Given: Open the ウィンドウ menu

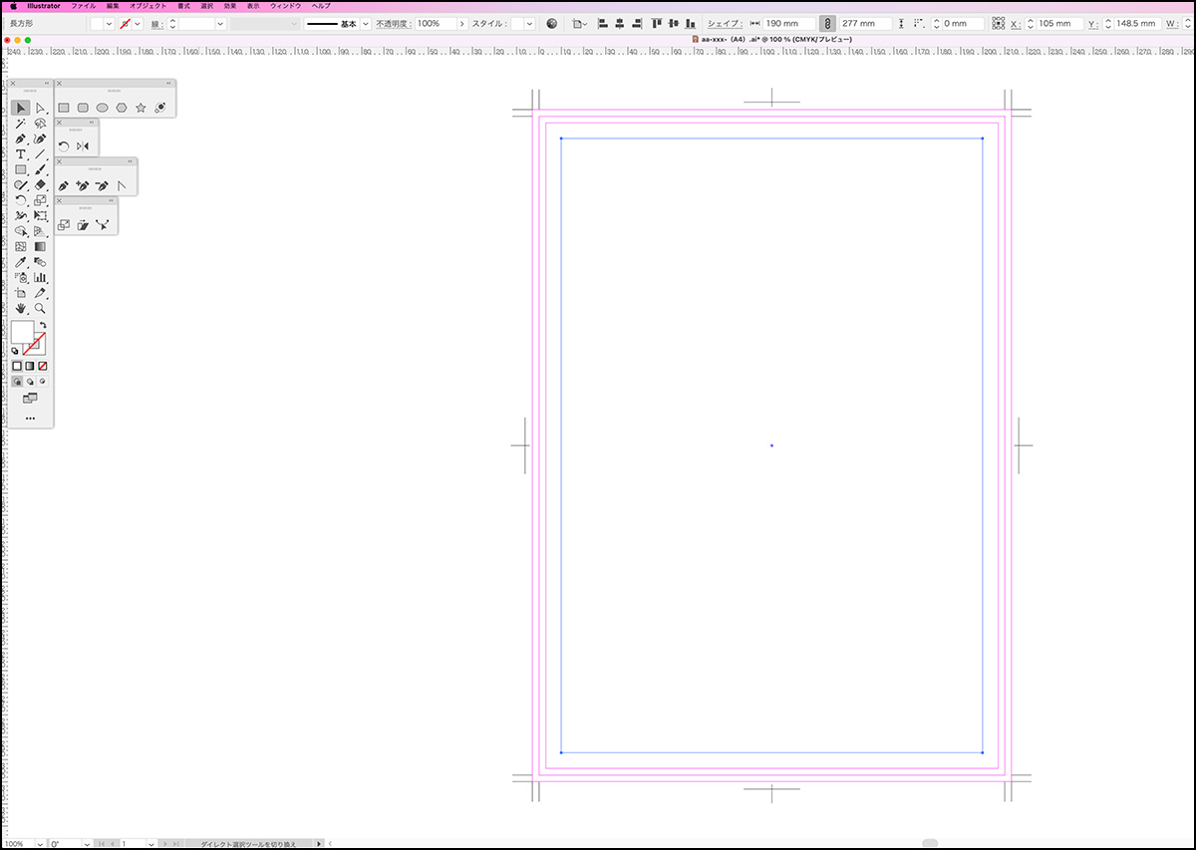Looking at the screenshot, I should pyautogui.click(x=286, y=6).
